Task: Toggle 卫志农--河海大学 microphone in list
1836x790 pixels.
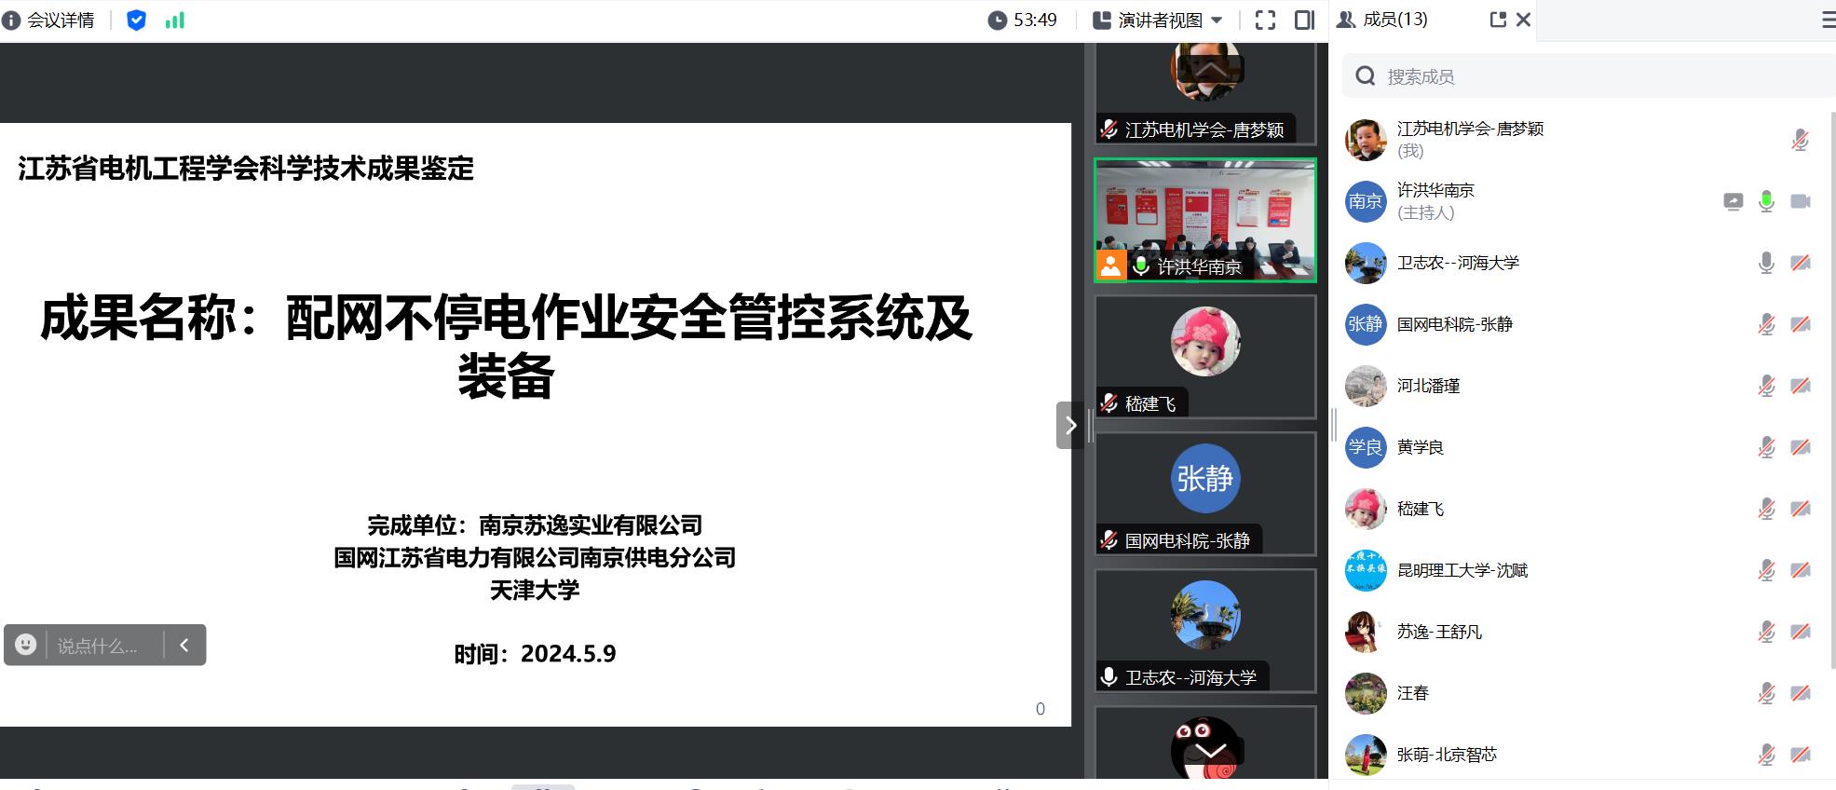Action: coord(1766,263)
